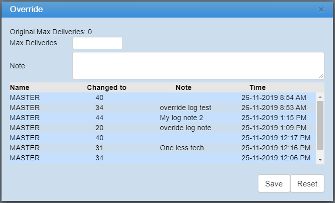Click the Note column header
Image resolution: width=335 pixels, height=203 pixels.
point(183,87)
